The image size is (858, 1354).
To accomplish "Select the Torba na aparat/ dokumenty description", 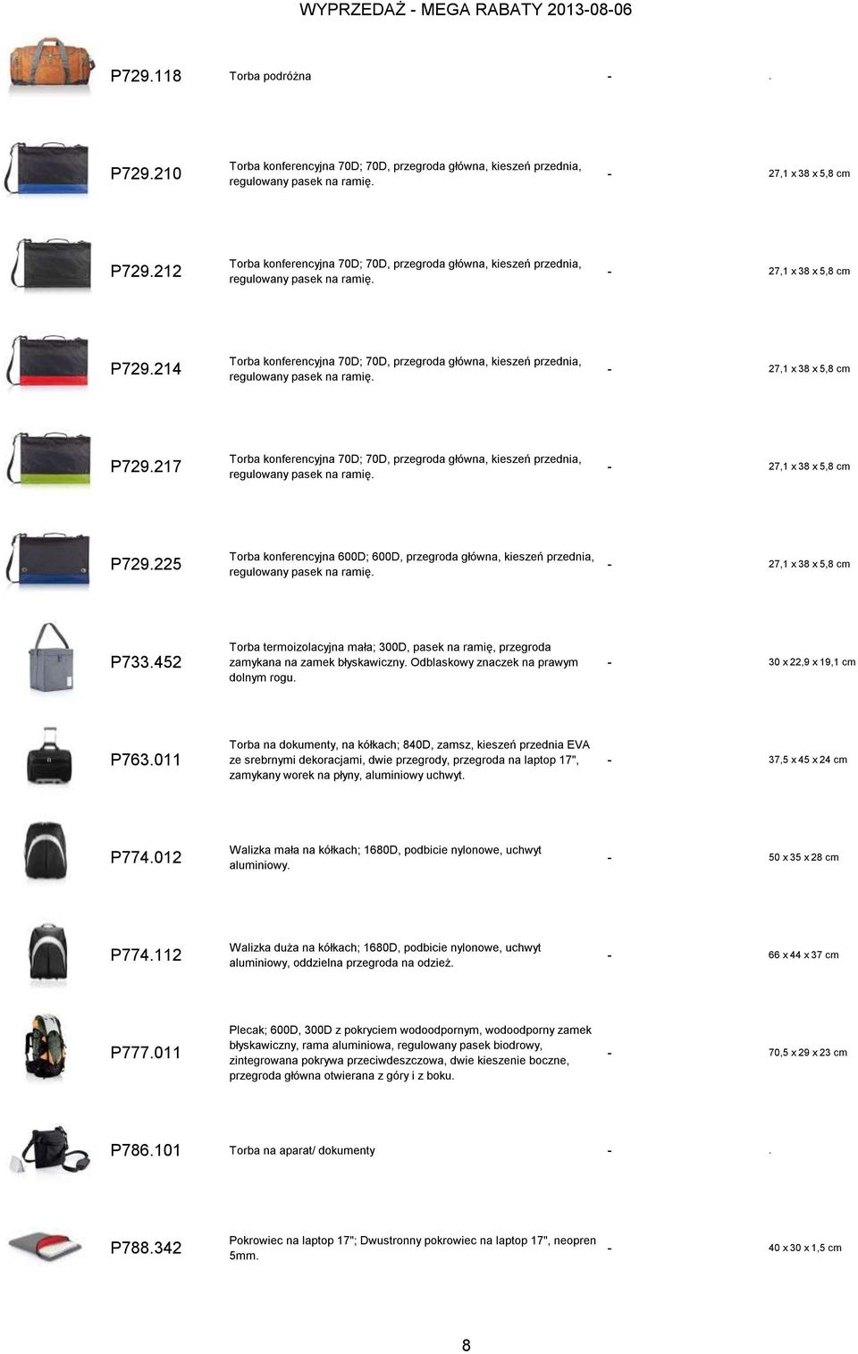I will click(302, 1150).
